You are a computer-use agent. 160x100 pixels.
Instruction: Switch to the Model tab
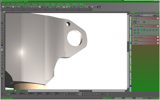[x=10, y=91]
